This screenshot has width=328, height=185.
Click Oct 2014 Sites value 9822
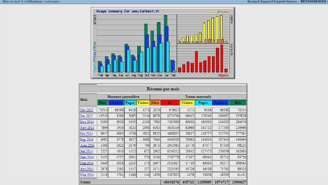click(x=156, y=134)
